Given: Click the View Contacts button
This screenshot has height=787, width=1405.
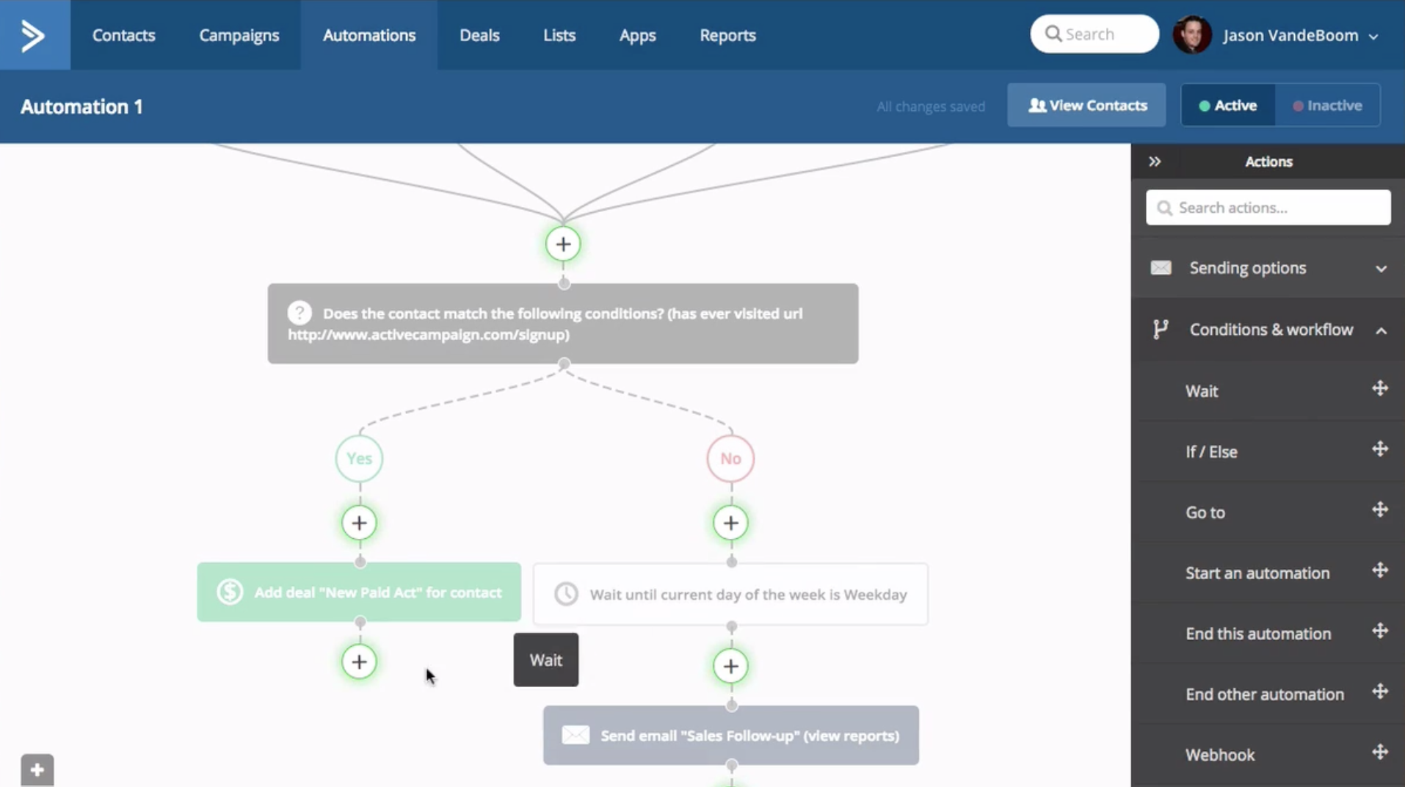Looking at the screenshot, I should (x=1086, y=104).
